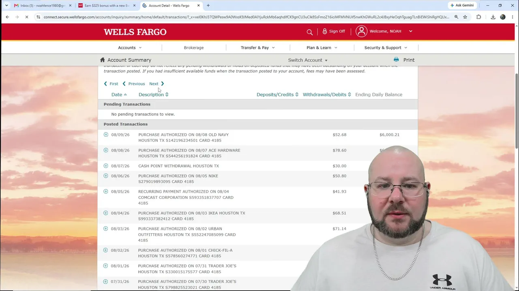Screen dimensions: 519x291
Task: Expand the 08/01/26 Trader Joe's transaction
Action: point(106,266)
